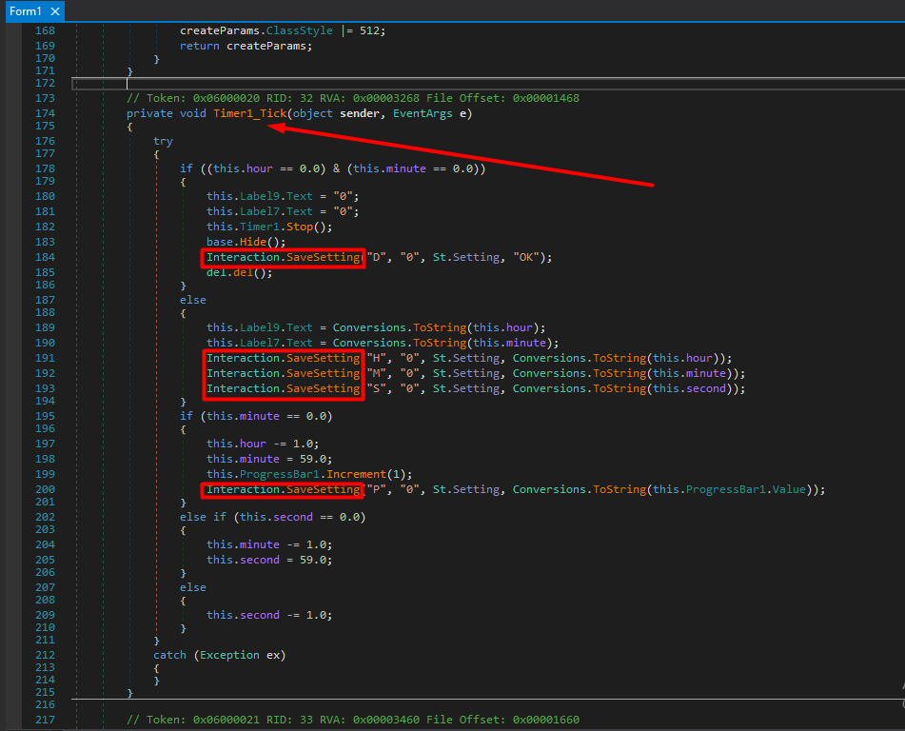Click the Hide method on line 183
Screen dimensions: 905x731
[251, 242]
